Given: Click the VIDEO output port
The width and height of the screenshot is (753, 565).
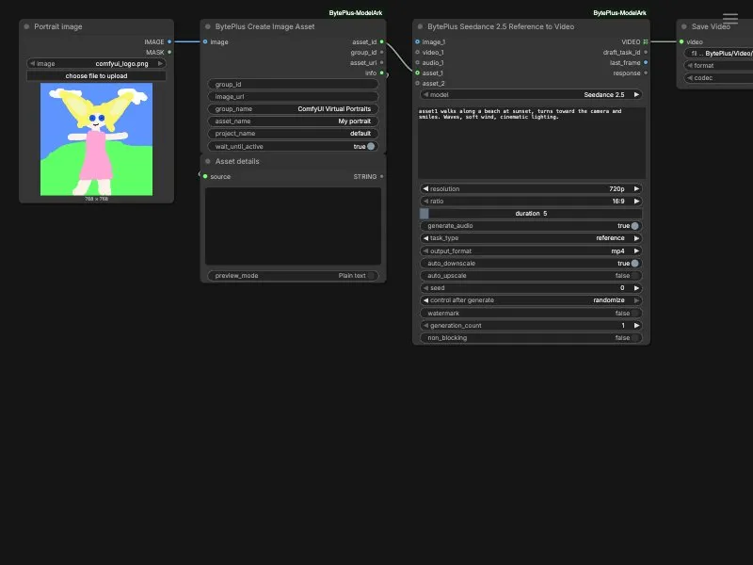Looking at the screenshot, I should click(x=646, y=41).
